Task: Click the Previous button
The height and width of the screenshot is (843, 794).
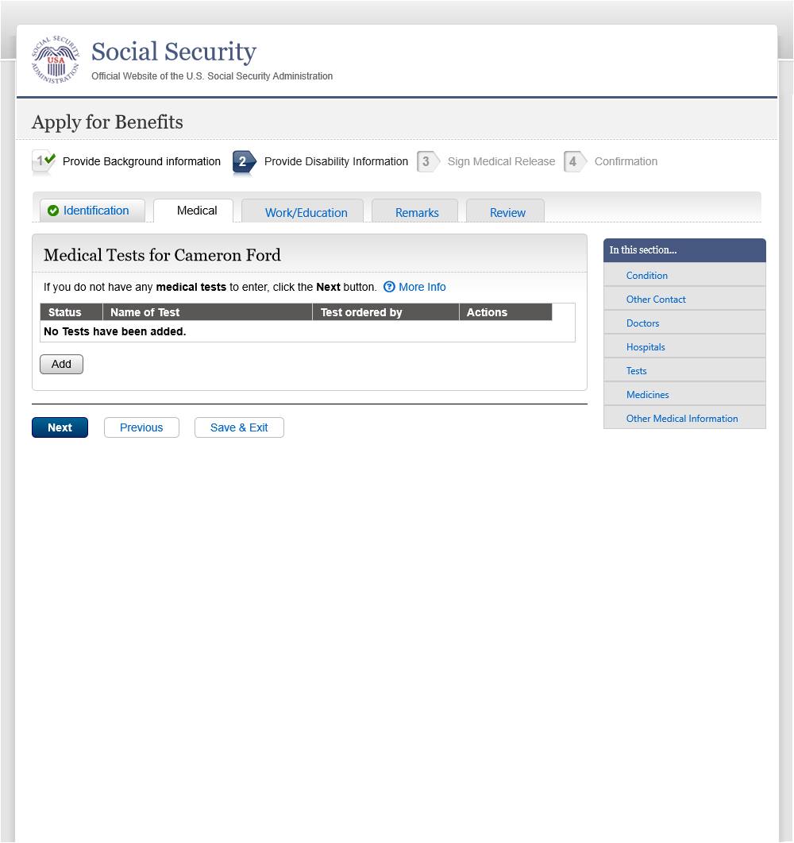Action: (x=141, y=427)
